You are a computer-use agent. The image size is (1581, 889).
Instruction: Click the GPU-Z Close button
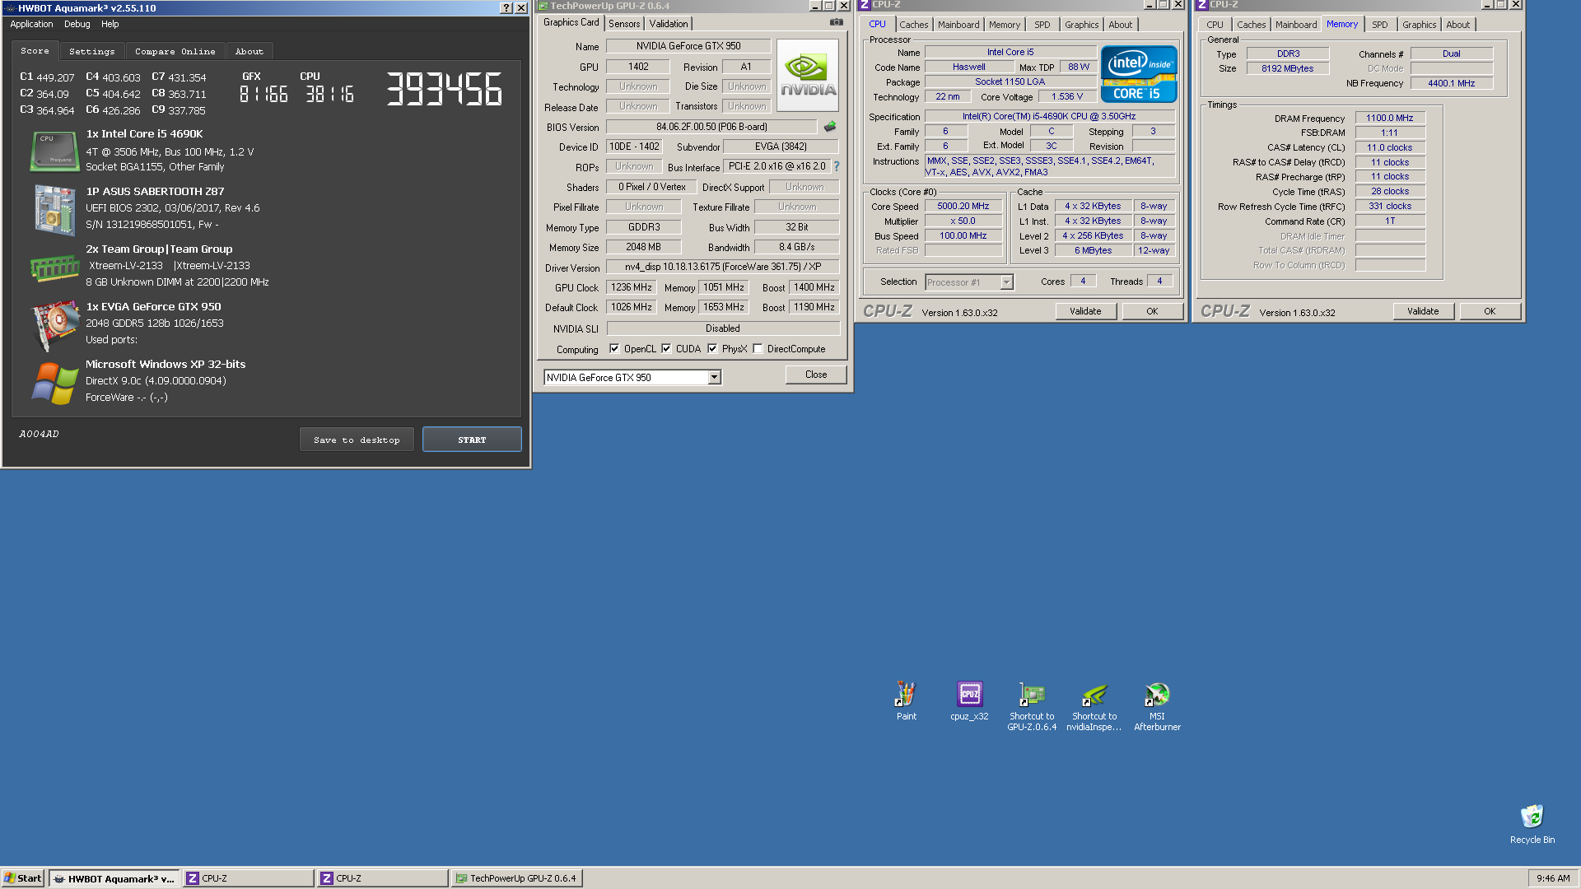tap(816, 375)
